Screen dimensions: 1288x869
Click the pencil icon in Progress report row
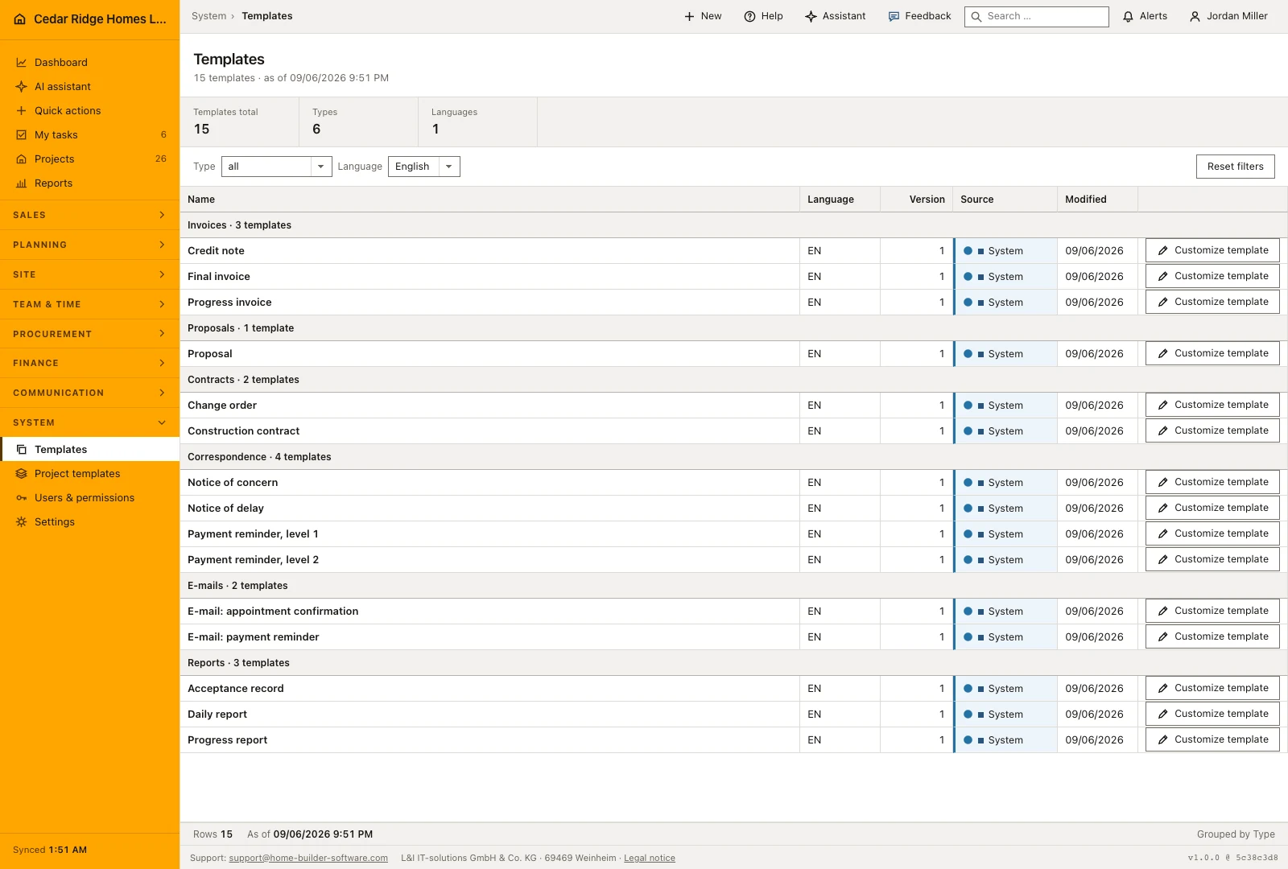tap(1162, 740)
